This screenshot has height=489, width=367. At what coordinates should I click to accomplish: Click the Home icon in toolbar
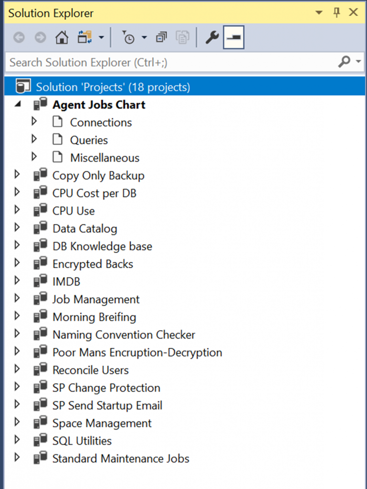(x=62, y=38)
